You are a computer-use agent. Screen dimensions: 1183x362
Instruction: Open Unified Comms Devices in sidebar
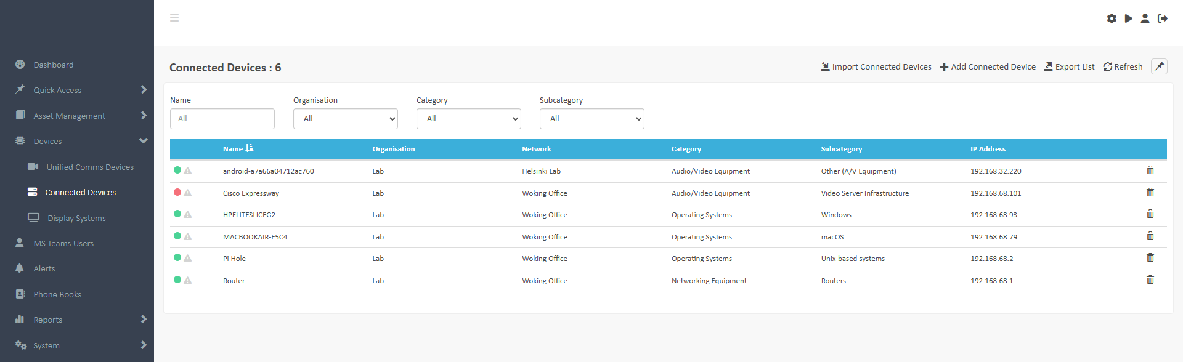(x=90, y=167)
